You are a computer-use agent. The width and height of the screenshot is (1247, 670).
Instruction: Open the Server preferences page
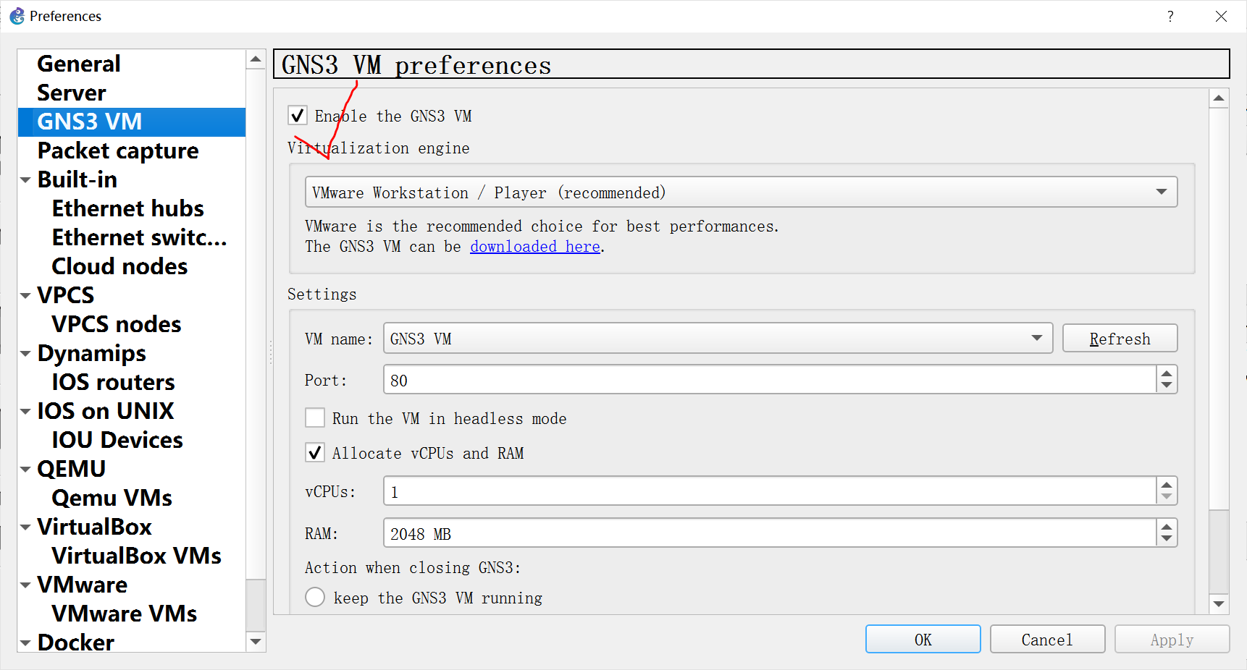(x=71, y=93)
